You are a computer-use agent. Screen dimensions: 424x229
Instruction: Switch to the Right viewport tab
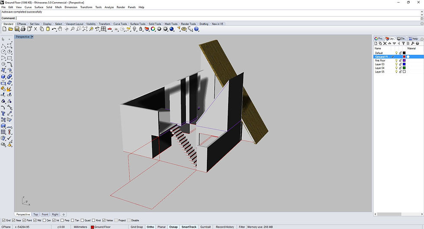pos(55,214)
